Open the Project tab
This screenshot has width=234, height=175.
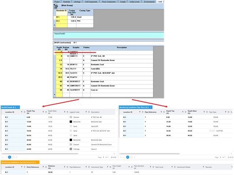click(57, 2)
